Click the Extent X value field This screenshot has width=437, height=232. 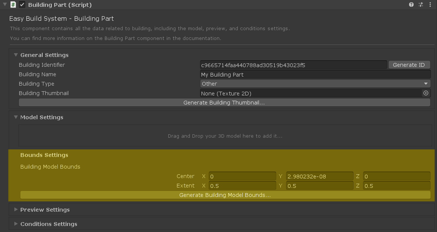coord(242,186)
